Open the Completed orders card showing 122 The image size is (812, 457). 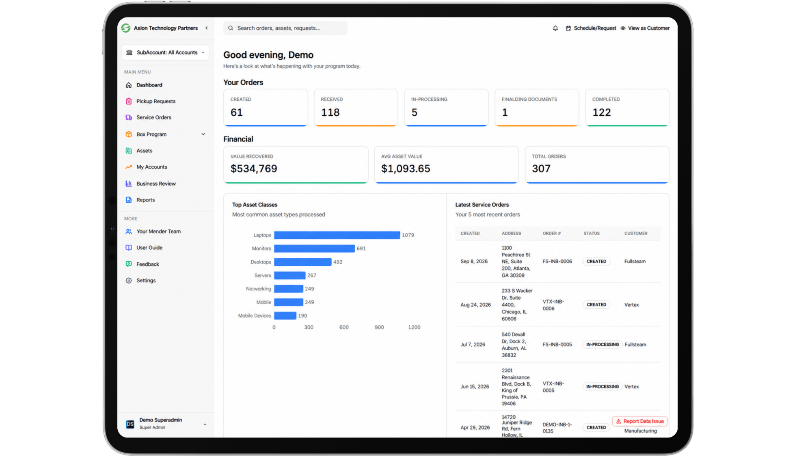click(x=627, y=108)
